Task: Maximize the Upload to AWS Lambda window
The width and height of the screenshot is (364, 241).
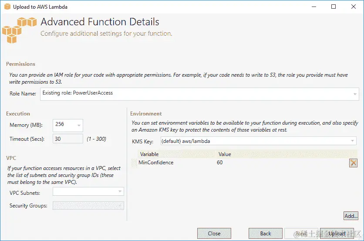Action: coord(334,7)
